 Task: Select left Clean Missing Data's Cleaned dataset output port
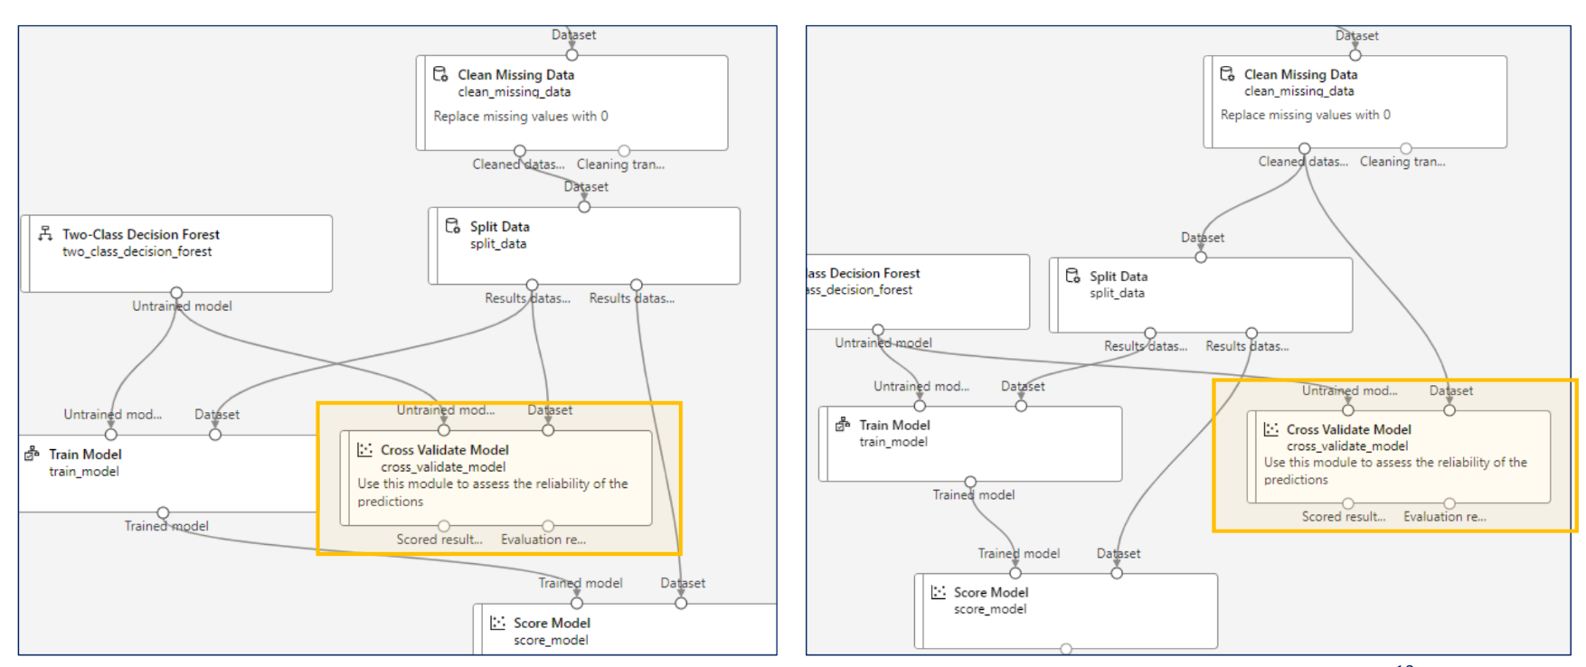coord(520,151)
